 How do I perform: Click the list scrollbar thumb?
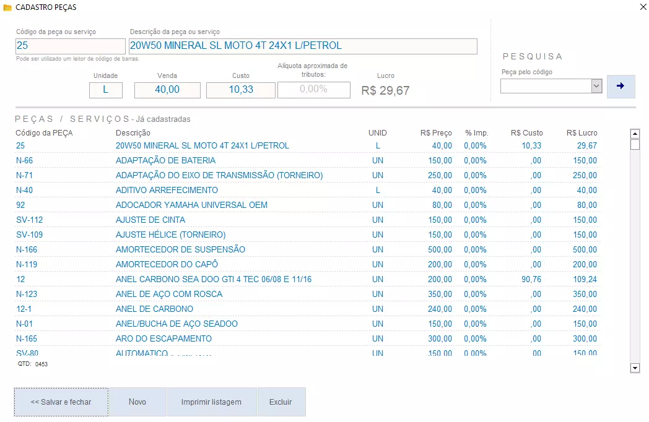point(635,144)
